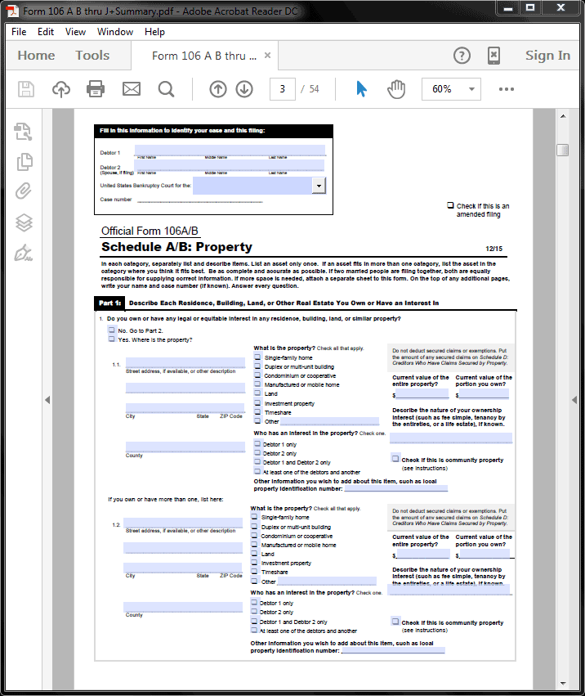Click the Save file icon
The image size is (585, 696).
coord(26,89)
